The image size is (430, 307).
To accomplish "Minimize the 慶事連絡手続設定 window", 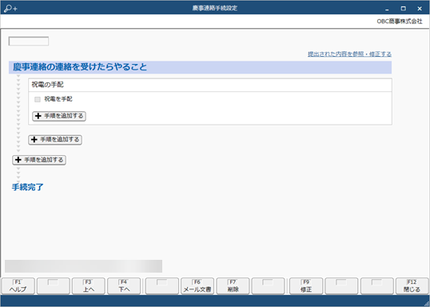I will click(x=387, y=9).
